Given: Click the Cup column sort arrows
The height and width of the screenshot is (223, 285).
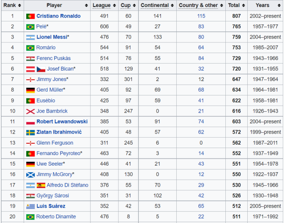Looking at the screenshot, I should pyautogui.click(x=134, y=5).
